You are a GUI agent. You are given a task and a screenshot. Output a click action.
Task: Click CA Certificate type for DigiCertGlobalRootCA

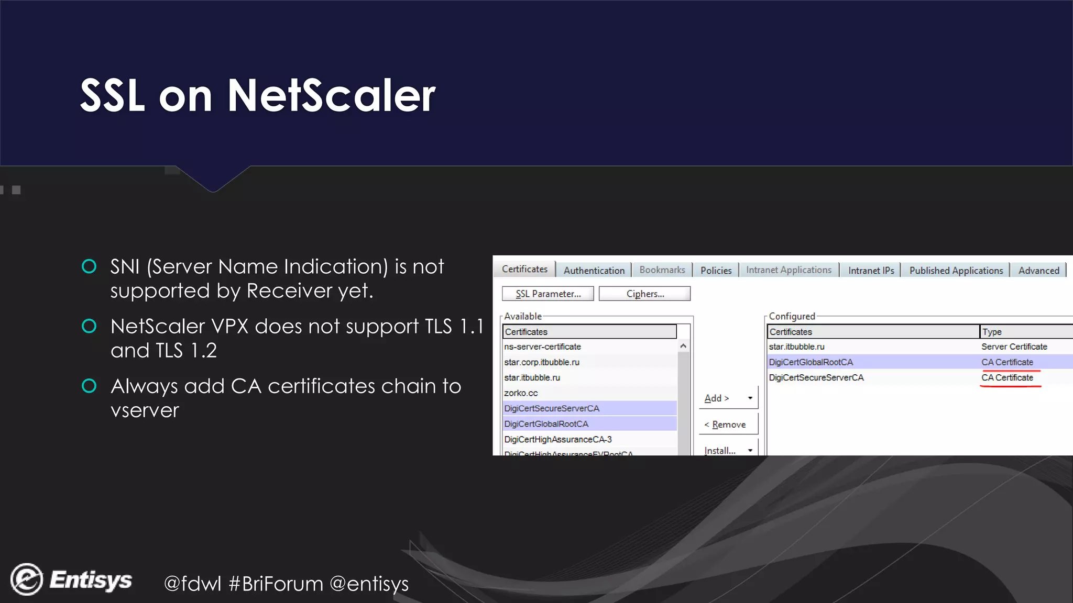(x=1007, y=362)
